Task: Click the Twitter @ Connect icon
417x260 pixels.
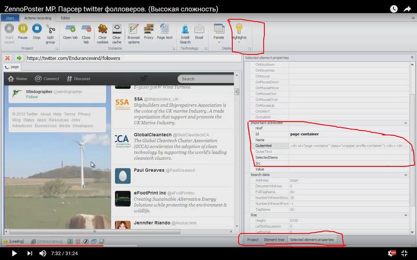Action: pyautogui.click(x=38, y=79)
